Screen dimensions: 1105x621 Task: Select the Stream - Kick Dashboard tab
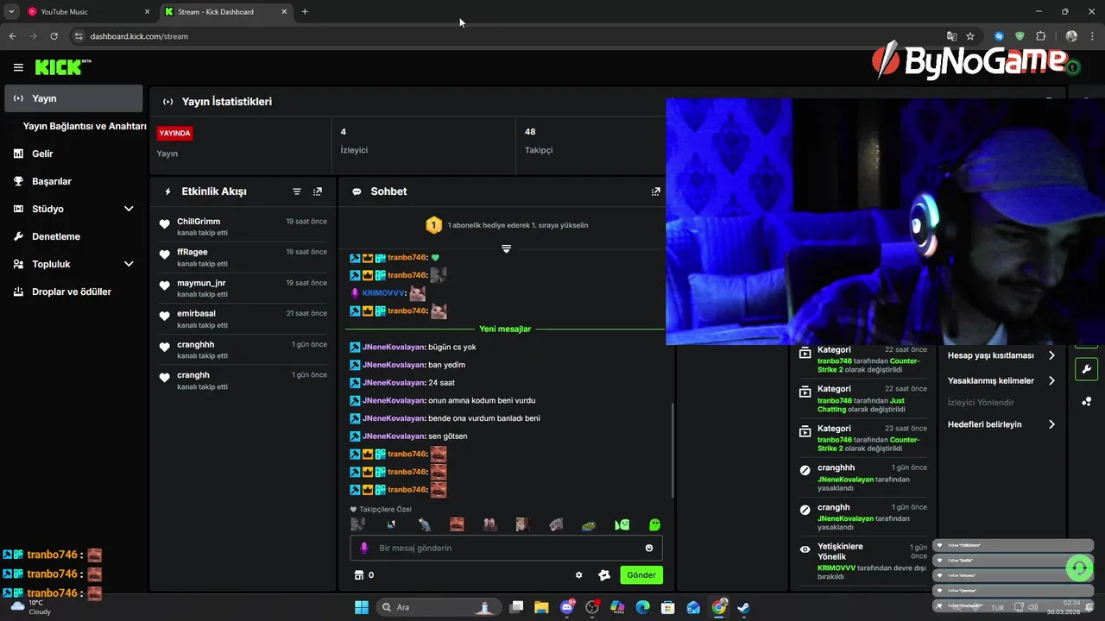tap(226, 12)
